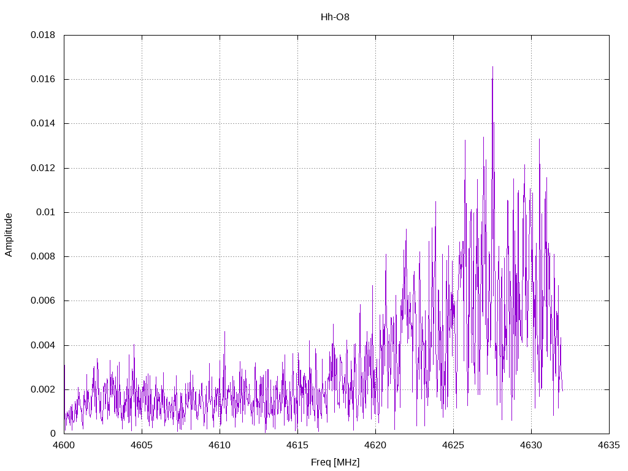Image resolution: width=628 pixels, height=471 pixels.
Task: Click the 0.01 y-axis tick label
Action: [x=45, y=212]
